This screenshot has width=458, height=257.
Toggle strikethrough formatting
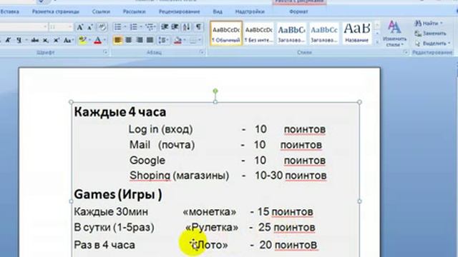tap(35, 41)
